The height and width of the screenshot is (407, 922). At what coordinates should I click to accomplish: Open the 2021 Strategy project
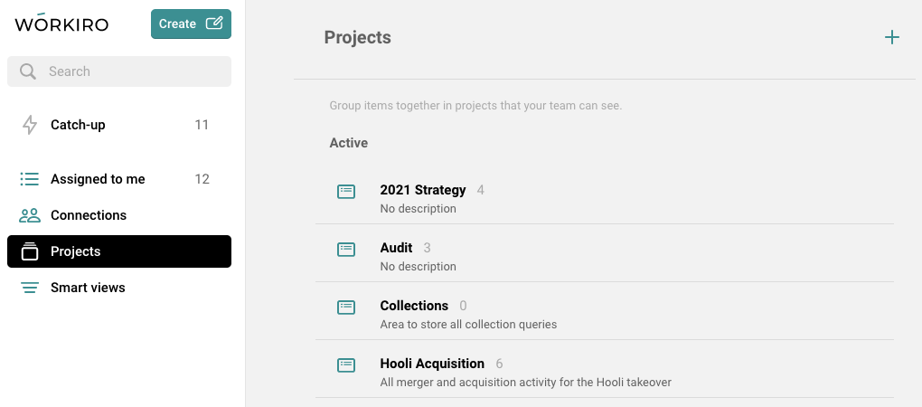click(x=423, y=190)
